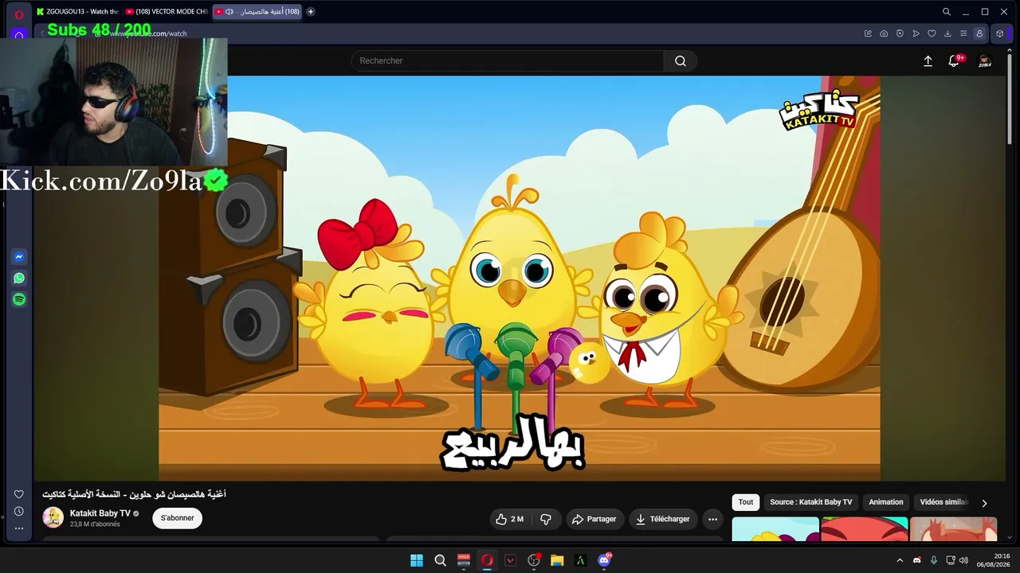
Task: Take a snapshot with the camera icon
Action: (884, 33)
